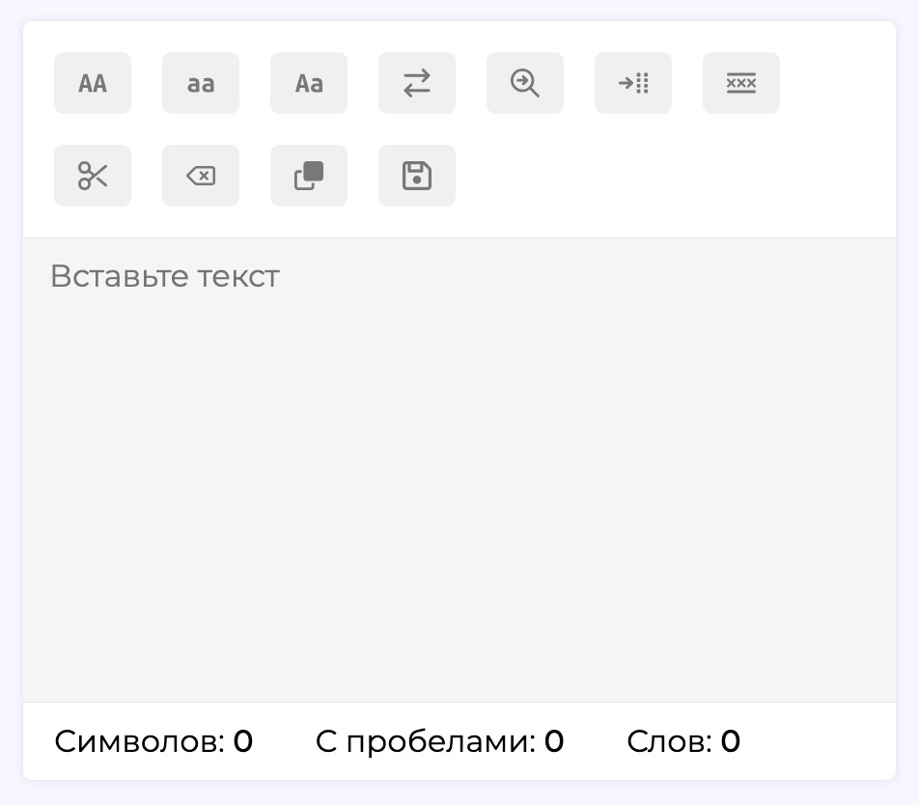The height and width of the screenshot is (805, 919).
Task: Click the scissors cut icon
Action: tap(93, 176)
